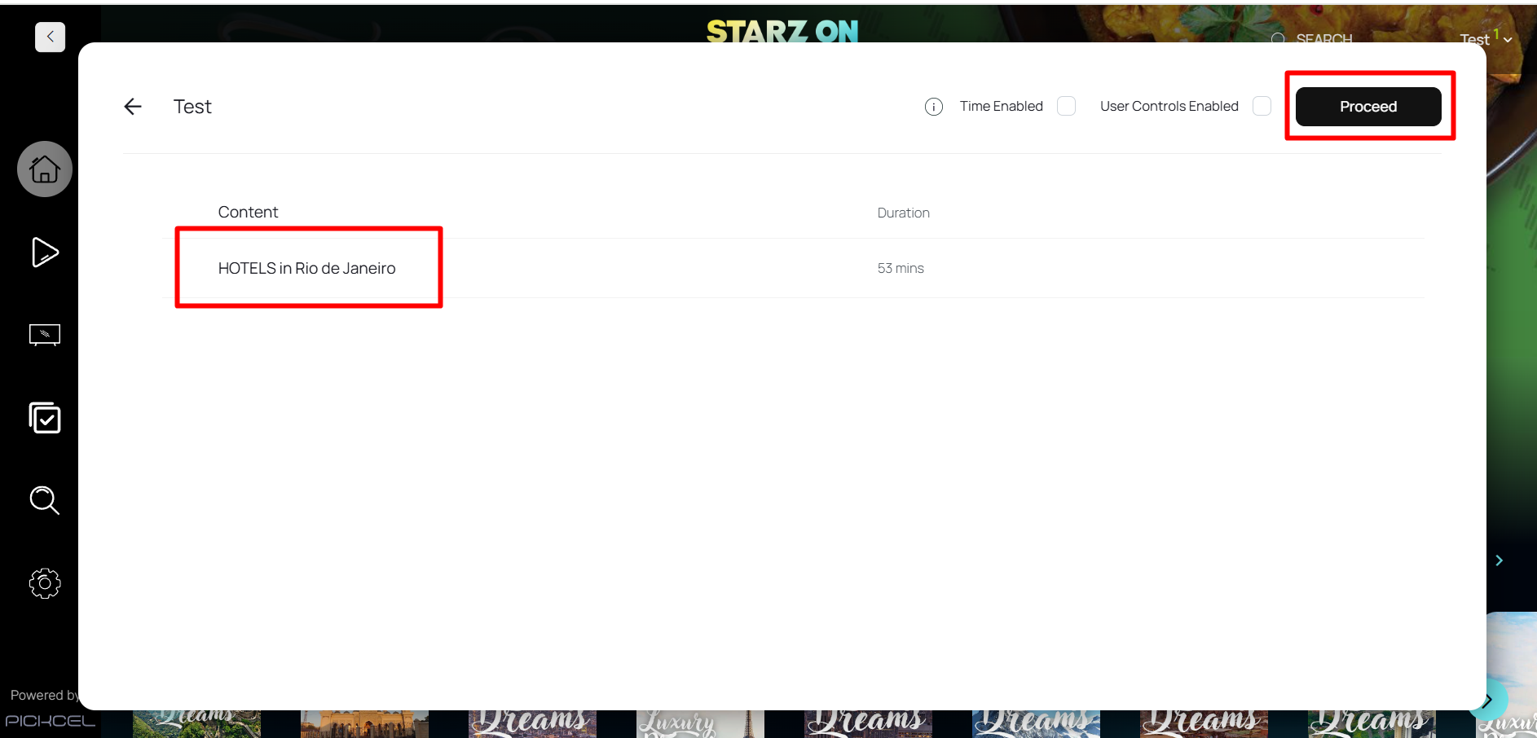Viewport: 1537px width, 738px height.
Task: Click the STARZ ON logo
Action: tap(782, 31)
